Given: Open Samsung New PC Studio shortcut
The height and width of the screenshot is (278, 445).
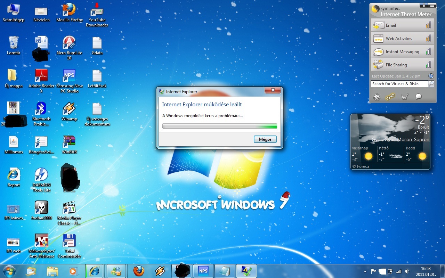Looking at the screenshot, I should [70, 81].
